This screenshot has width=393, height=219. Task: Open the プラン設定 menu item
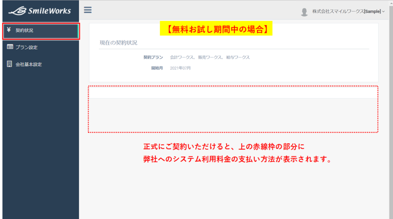point(41,47)
